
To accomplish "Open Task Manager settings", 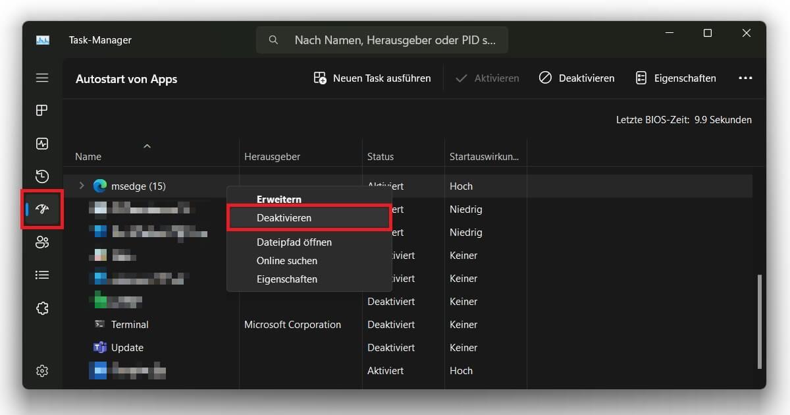I will click(42, 371).
